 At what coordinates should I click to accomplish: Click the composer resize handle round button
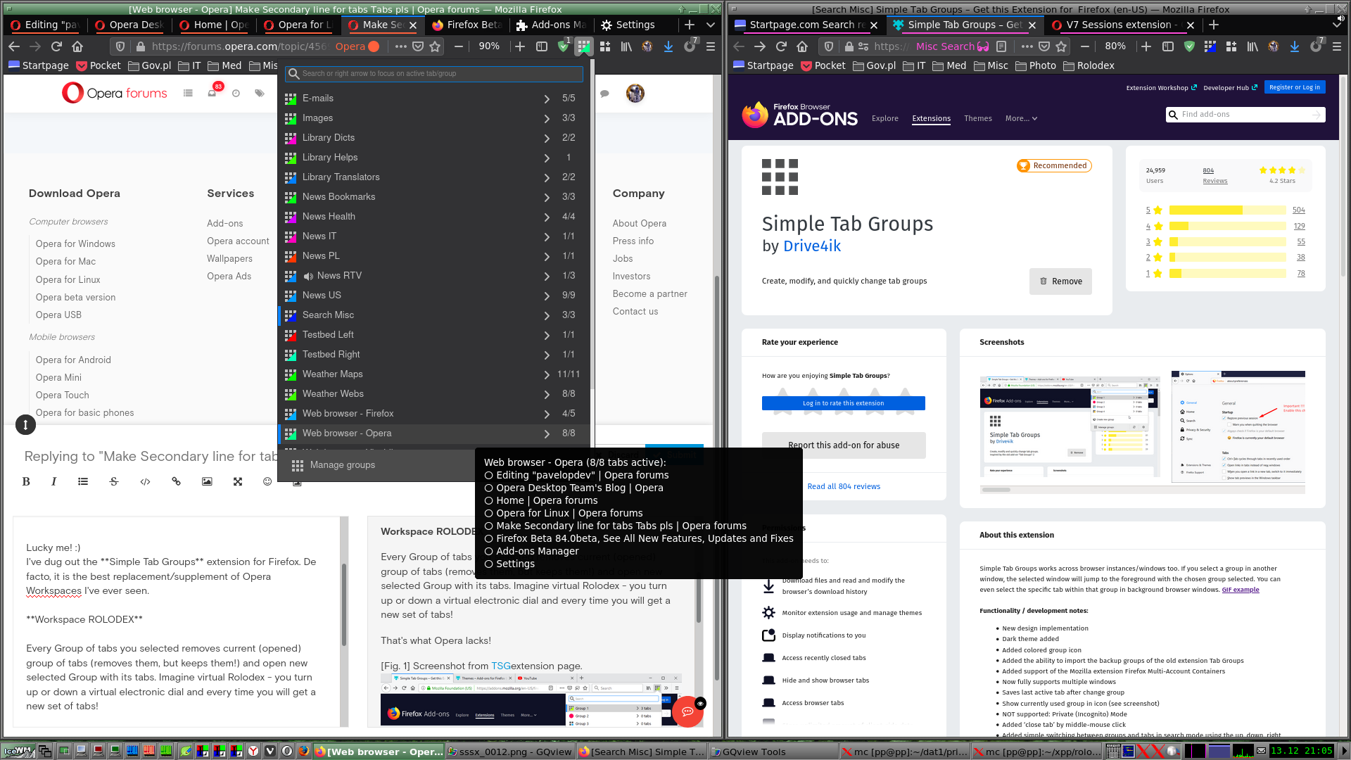[x=25, y=424]
